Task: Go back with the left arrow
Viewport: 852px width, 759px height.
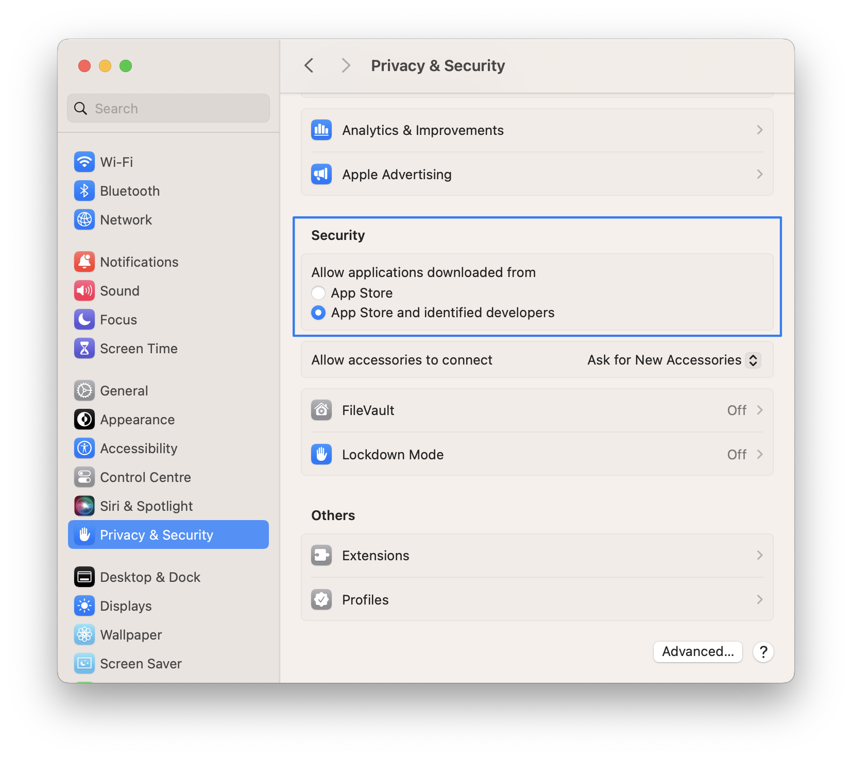Action: point(309,65)
